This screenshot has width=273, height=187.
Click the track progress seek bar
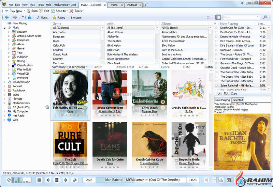(x=141, y=180)
